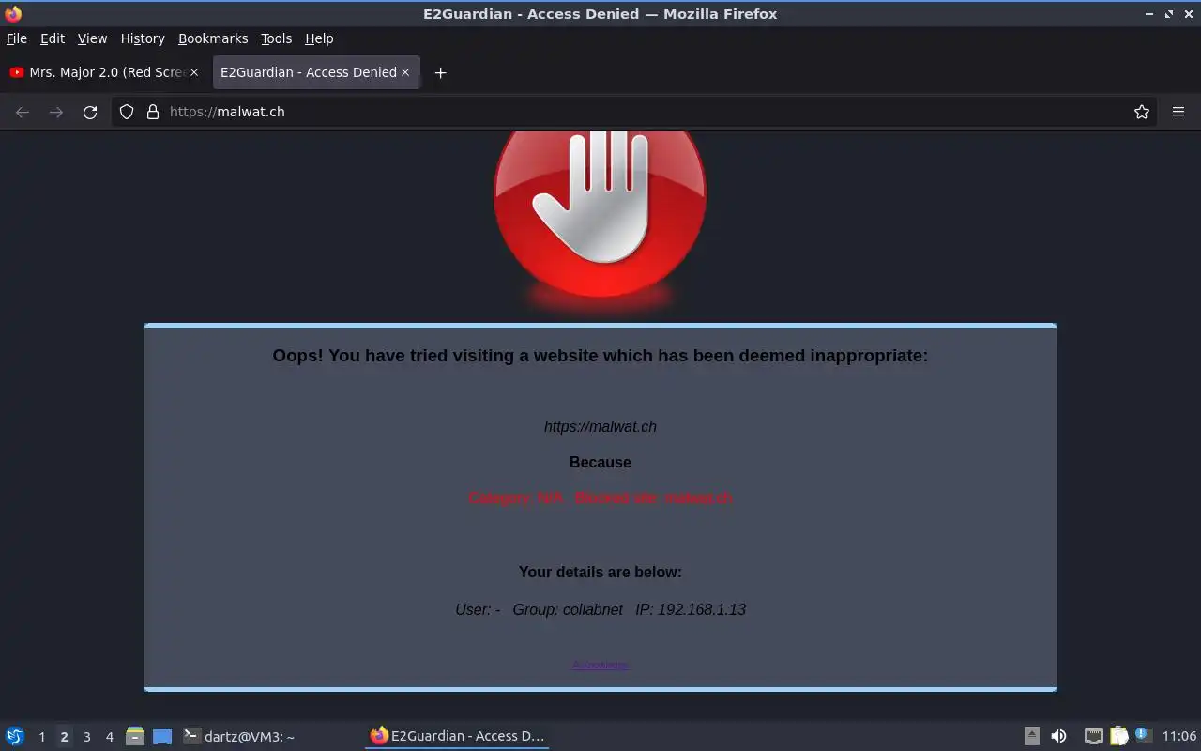Image resolution: width=1201 pixels, height=751 pixels.
Task: Open the History menu
Action: point(143,38)
